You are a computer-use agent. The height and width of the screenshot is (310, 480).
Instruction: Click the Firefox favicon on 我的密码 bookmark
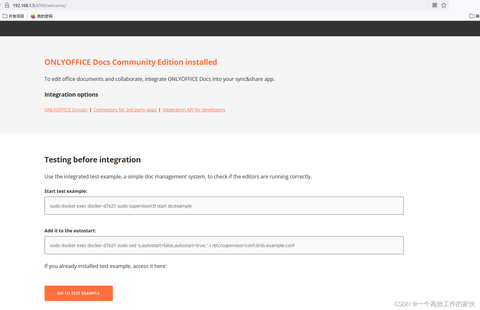[x=33, y=16]
